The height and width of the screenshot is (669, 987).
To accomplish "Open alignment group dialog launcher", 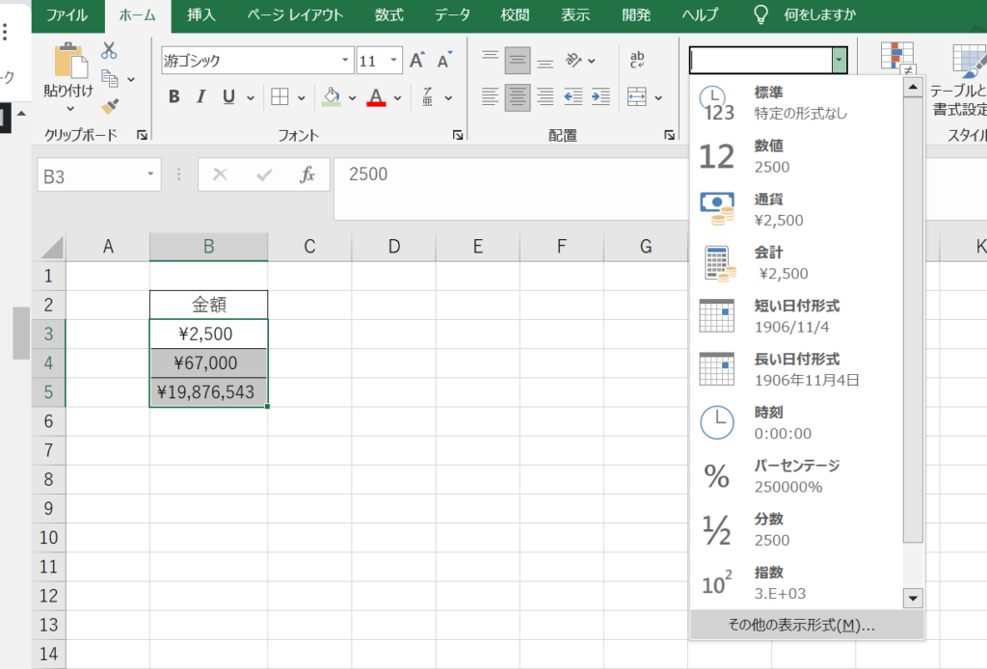I will [x=669, y=135].
